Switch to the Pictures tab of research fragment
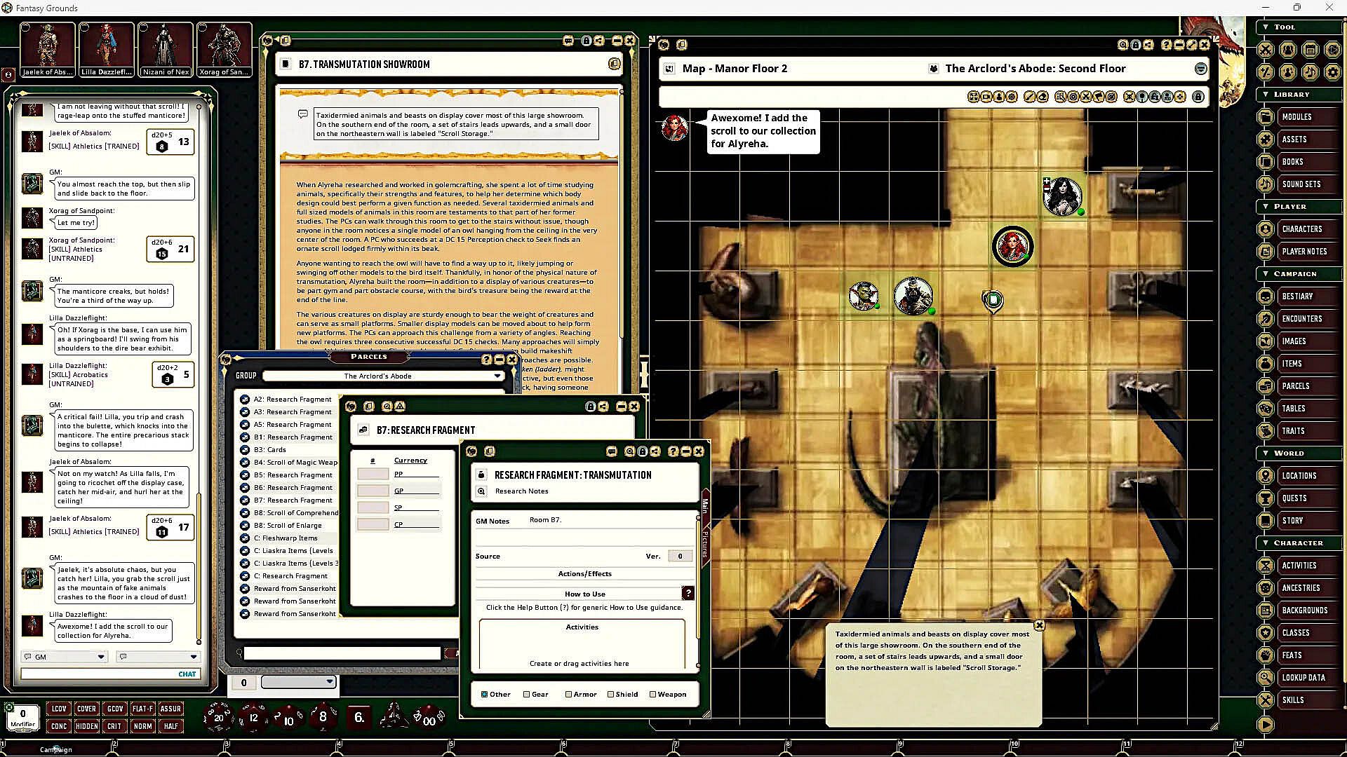 [x=705, y=544]
